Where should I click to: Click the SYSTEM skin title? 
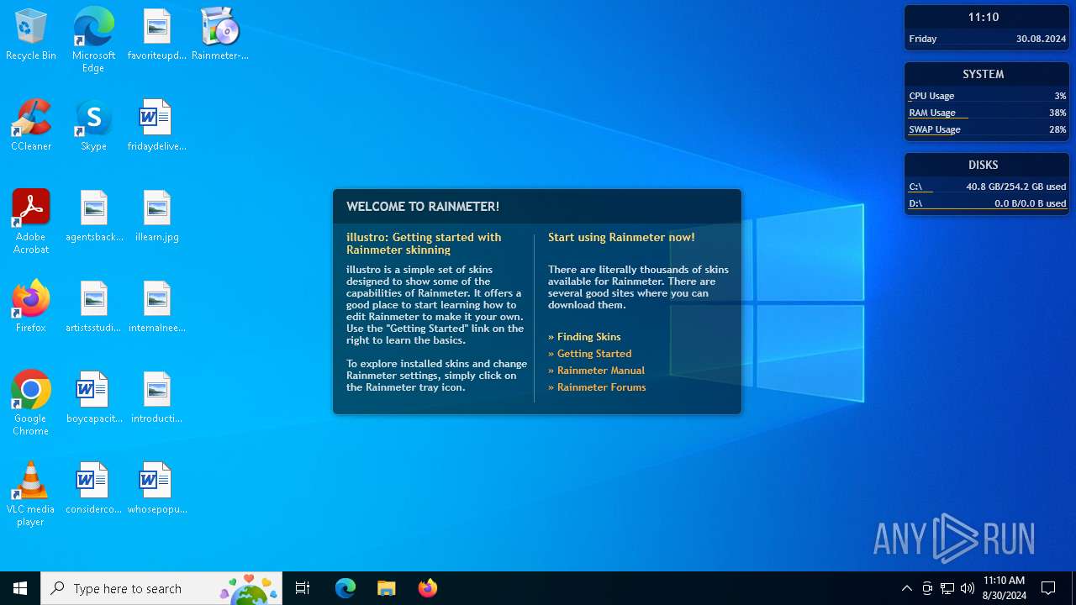(x=983, y=74)
